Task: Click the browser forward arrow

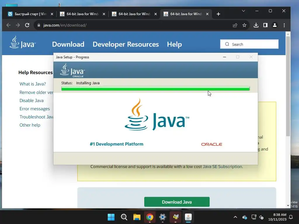Action: point(18,25)
